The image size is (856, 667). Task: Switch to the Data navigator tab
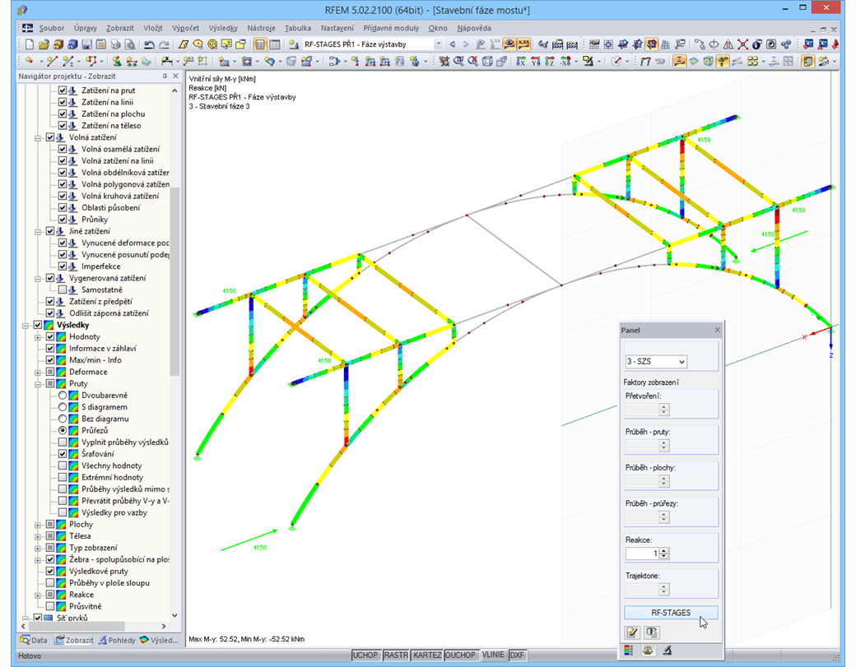click(x=34, y=640)
